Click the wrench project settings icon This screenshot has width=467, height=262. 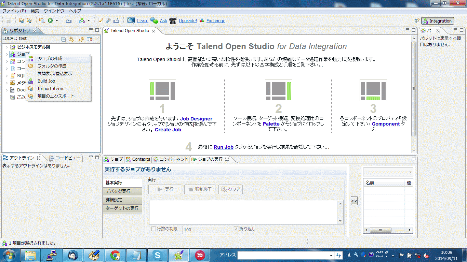pyautogui.click(x=108, y=21)
